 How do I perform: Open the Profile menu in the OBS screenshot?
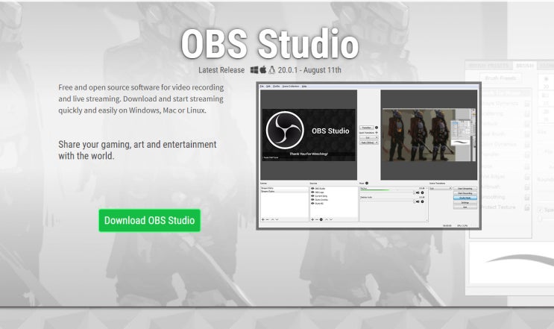point(277,87)
